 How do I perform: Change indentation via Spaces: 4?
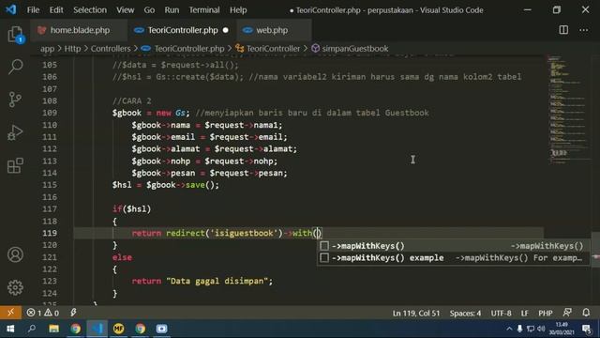pyautogui.click(x=465, y=313)
